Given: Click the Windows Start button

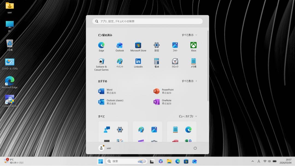Looking at the screenshot, I should point(101,161).
